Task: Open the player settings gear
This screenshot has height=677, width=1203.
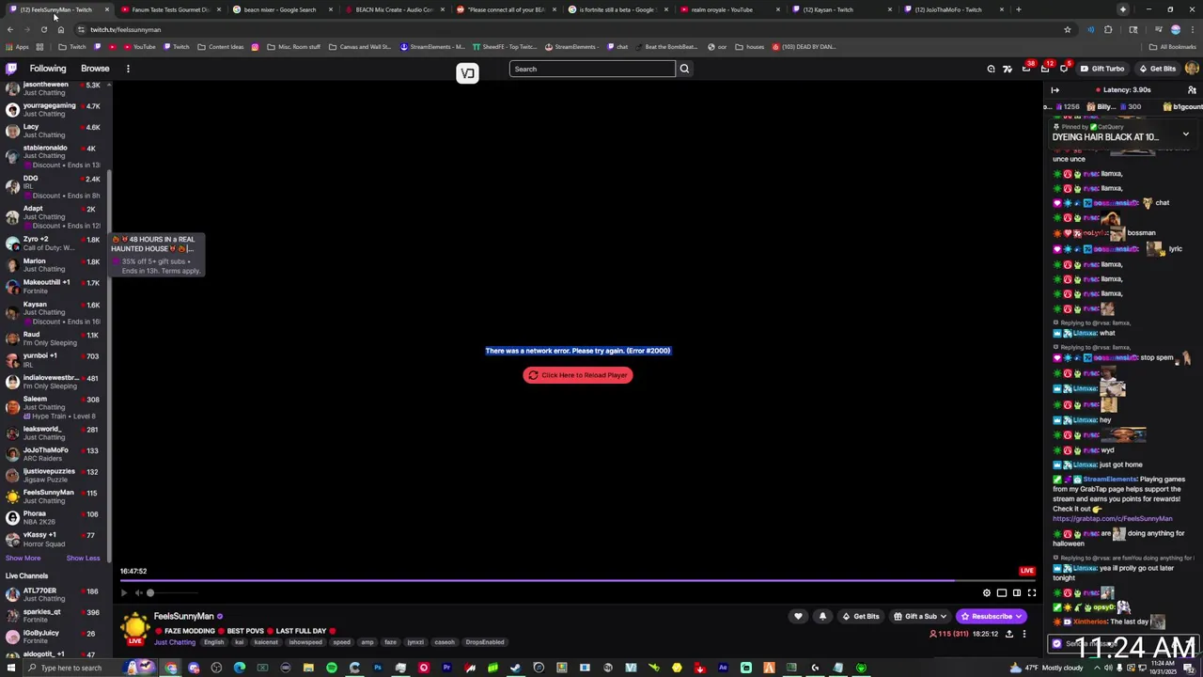Action: pos(986,592)
